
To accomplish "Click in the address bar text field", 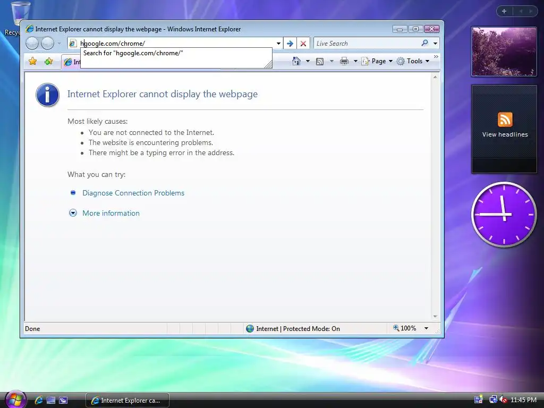I will click(x=177, y=44).
